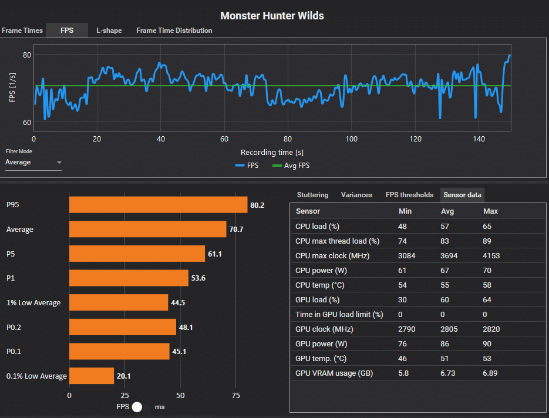Select the Sensor data tab
The height and width of the screenshot is (418, 549).
click(462, 195)
